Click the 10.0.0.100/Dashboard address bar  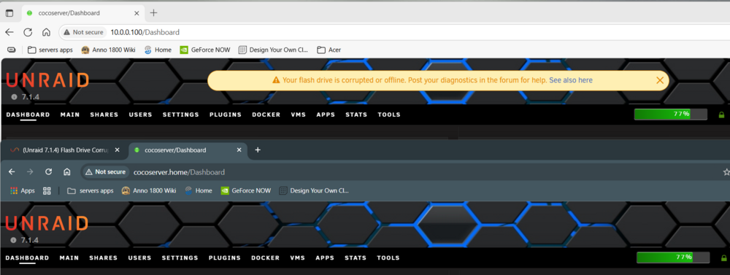point(396,32)
